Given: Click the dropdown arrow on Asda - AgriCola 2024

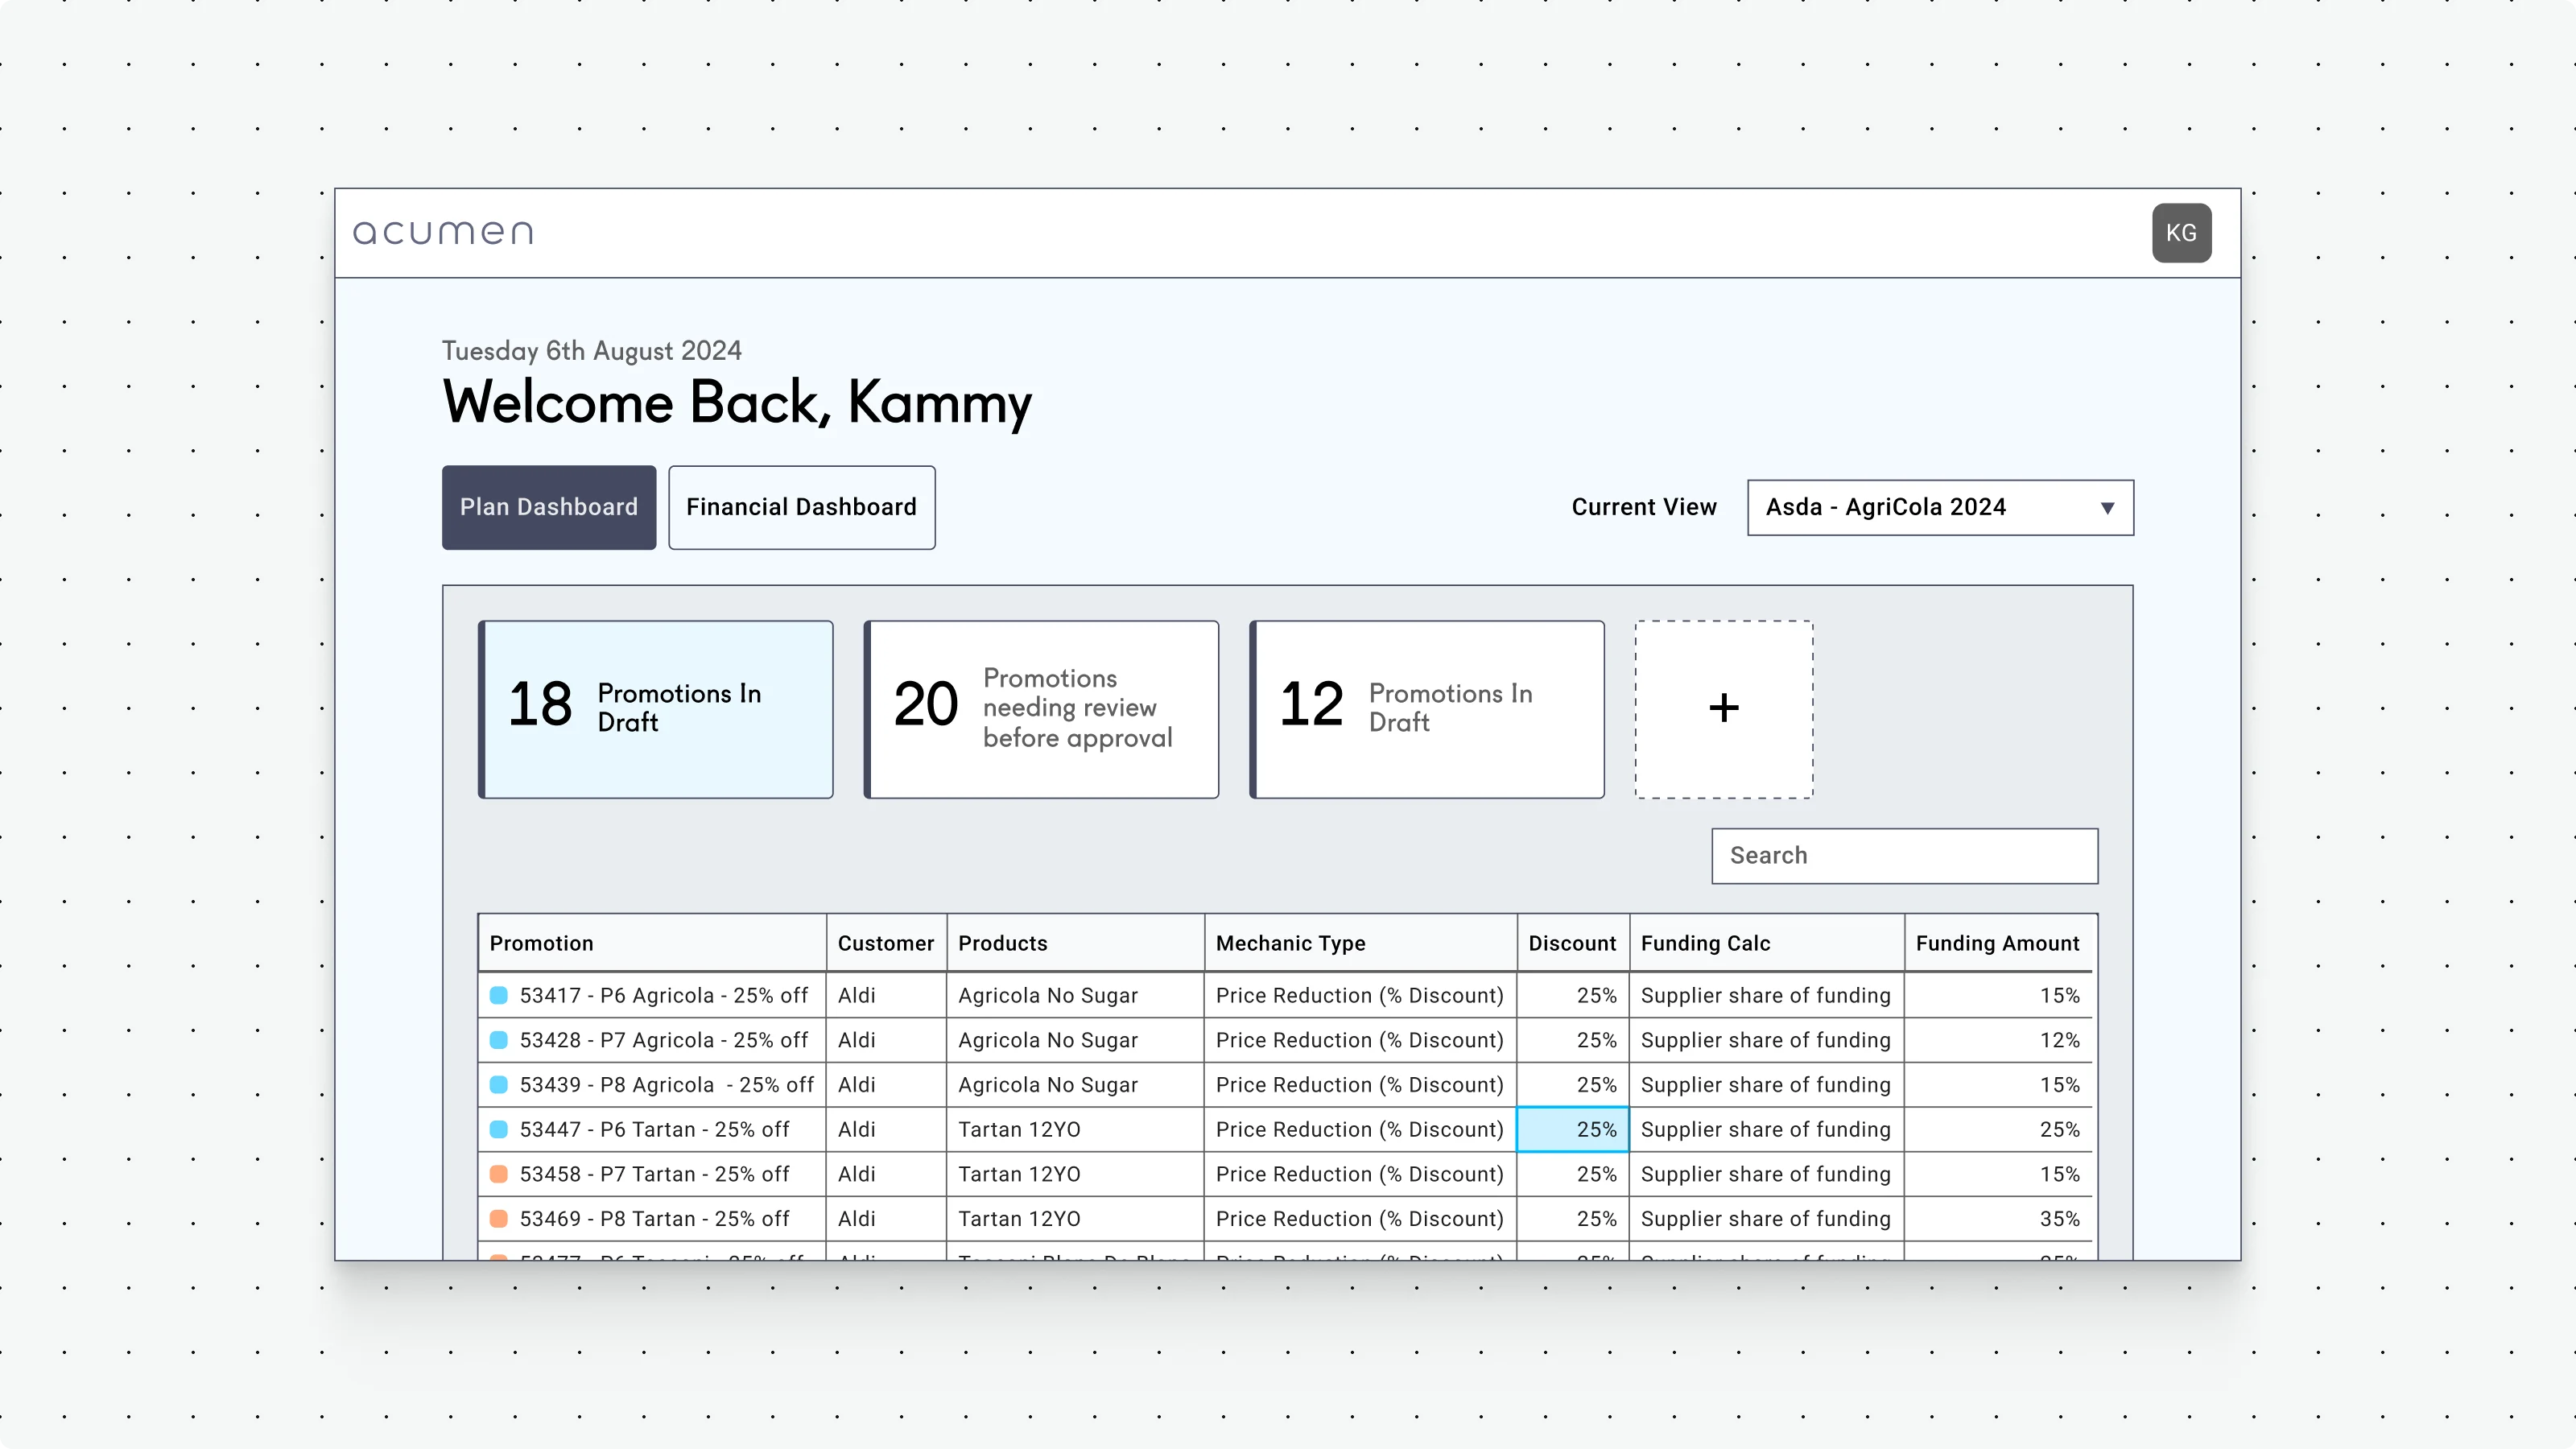Looking at the screenshot, I should pos(2107,507).
